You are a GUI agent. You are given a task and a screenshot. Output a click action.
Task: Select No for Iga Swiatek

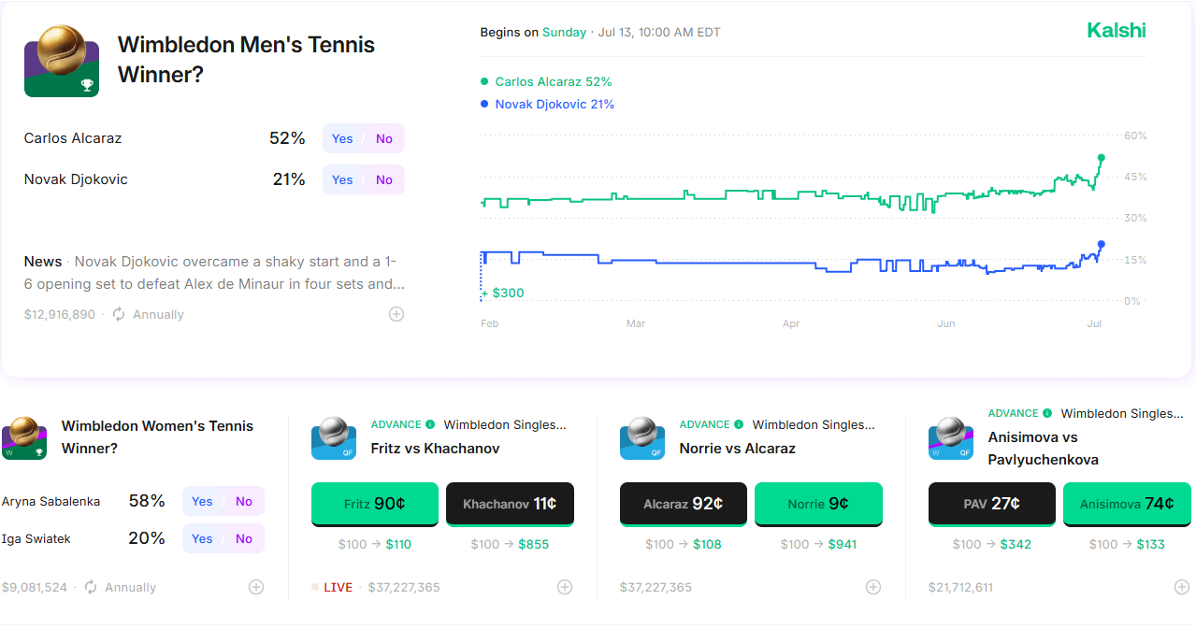pyautogui.click(x=244, y=538)
